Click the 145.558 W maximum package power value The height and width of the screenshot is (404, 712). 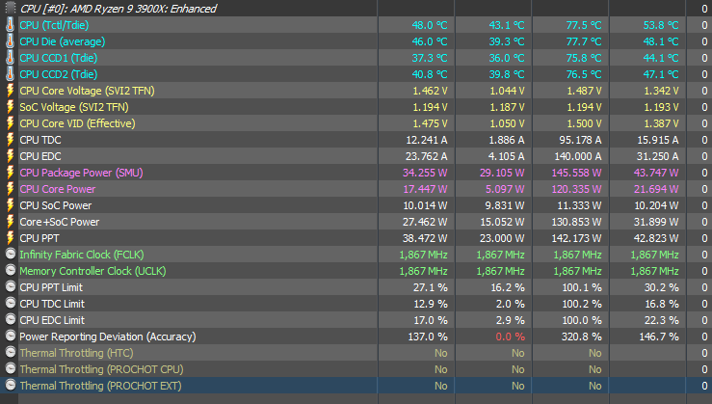pyautogui.click(x=577, y=173)
